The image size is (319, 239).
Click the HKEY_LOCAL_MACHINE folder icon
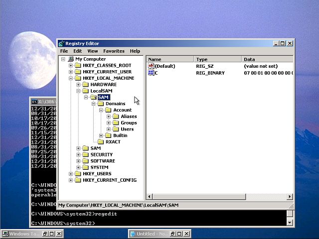(x=78, y=78)
